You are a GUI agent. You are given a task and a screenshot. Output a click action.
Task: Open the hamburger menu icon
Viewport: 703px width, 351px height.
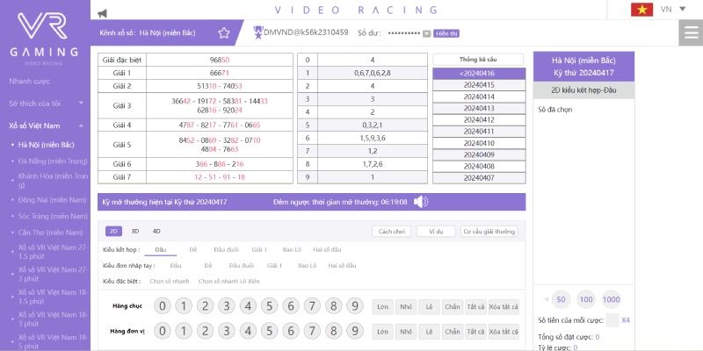690,33
